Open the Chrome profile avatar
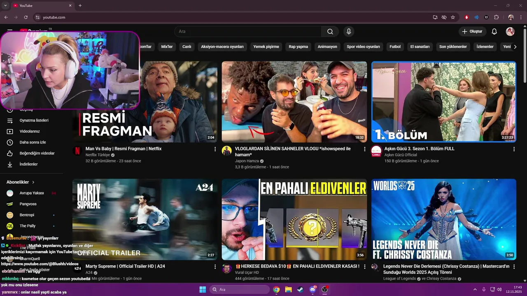The height and width of the screenshot is (296, 527). [511, 17]
